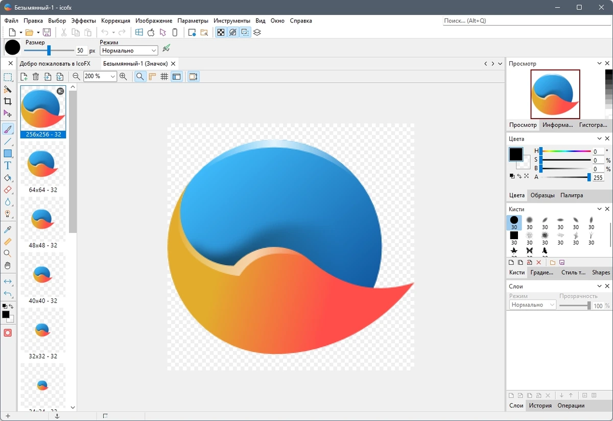Switch to the Shapes tab

click(601, 272)
